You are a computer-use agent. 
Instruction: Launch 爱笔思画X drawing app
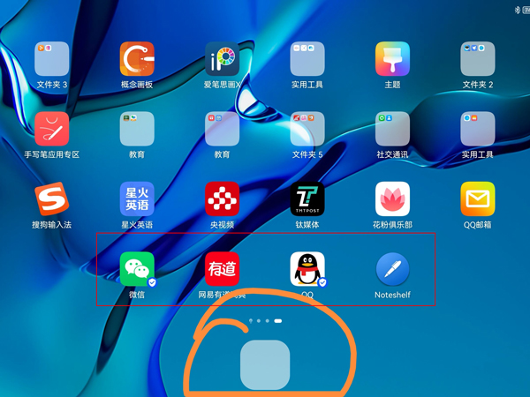pyautogui.click(x=222, y=59)
